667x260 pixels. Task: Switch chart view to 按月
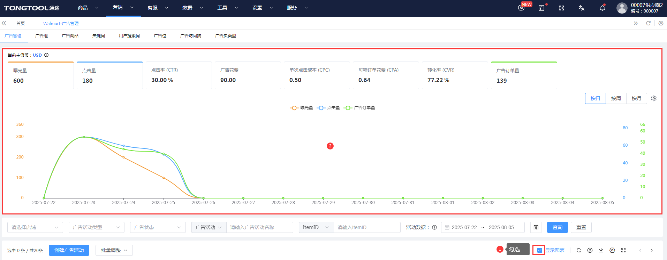coord(636,98)
